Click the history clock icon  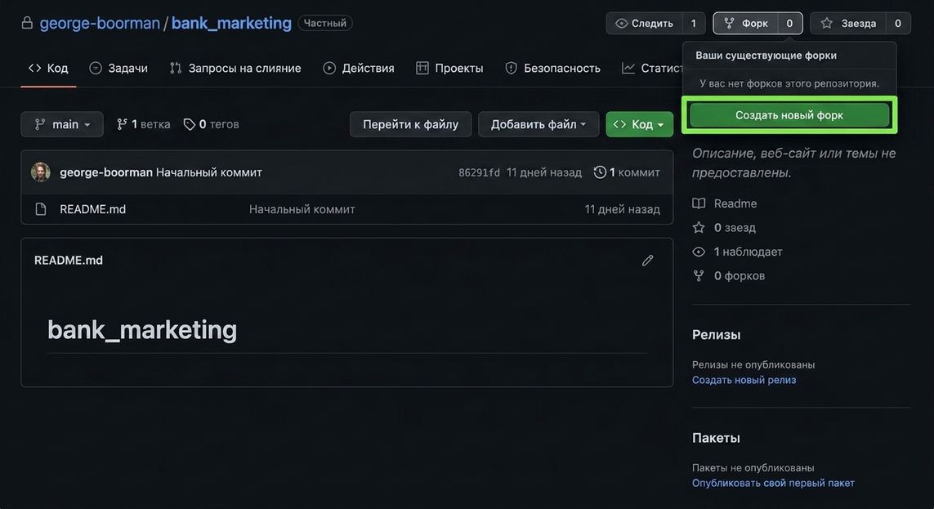click(x=600, y=172)
